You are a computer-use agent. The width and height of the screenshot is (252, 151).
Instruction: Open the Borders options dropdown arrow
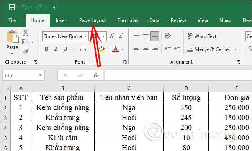[90, 49]
